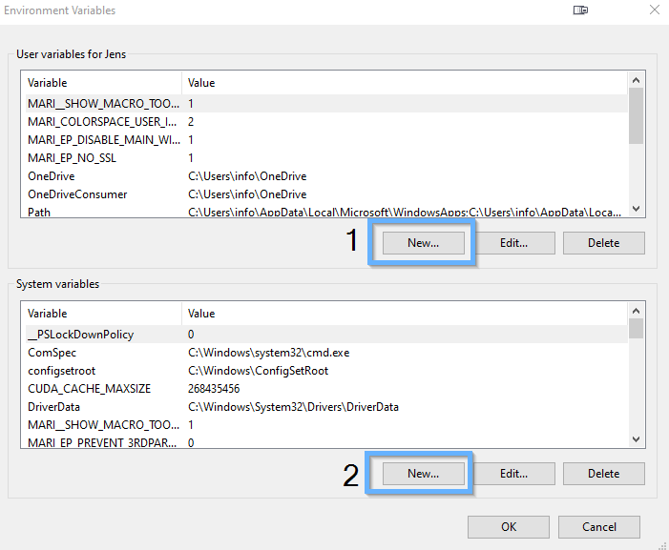The image size is (669, 550).
Task: Open Edit for System variables
Action: pos(513,474)
